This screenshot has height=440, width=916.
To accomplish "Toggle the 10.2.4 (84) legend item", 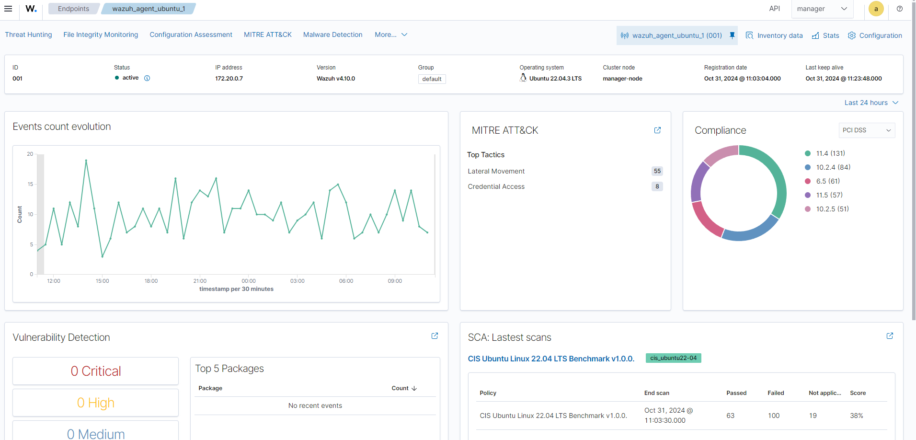I will pyautogui.click(x=833, y=167).
